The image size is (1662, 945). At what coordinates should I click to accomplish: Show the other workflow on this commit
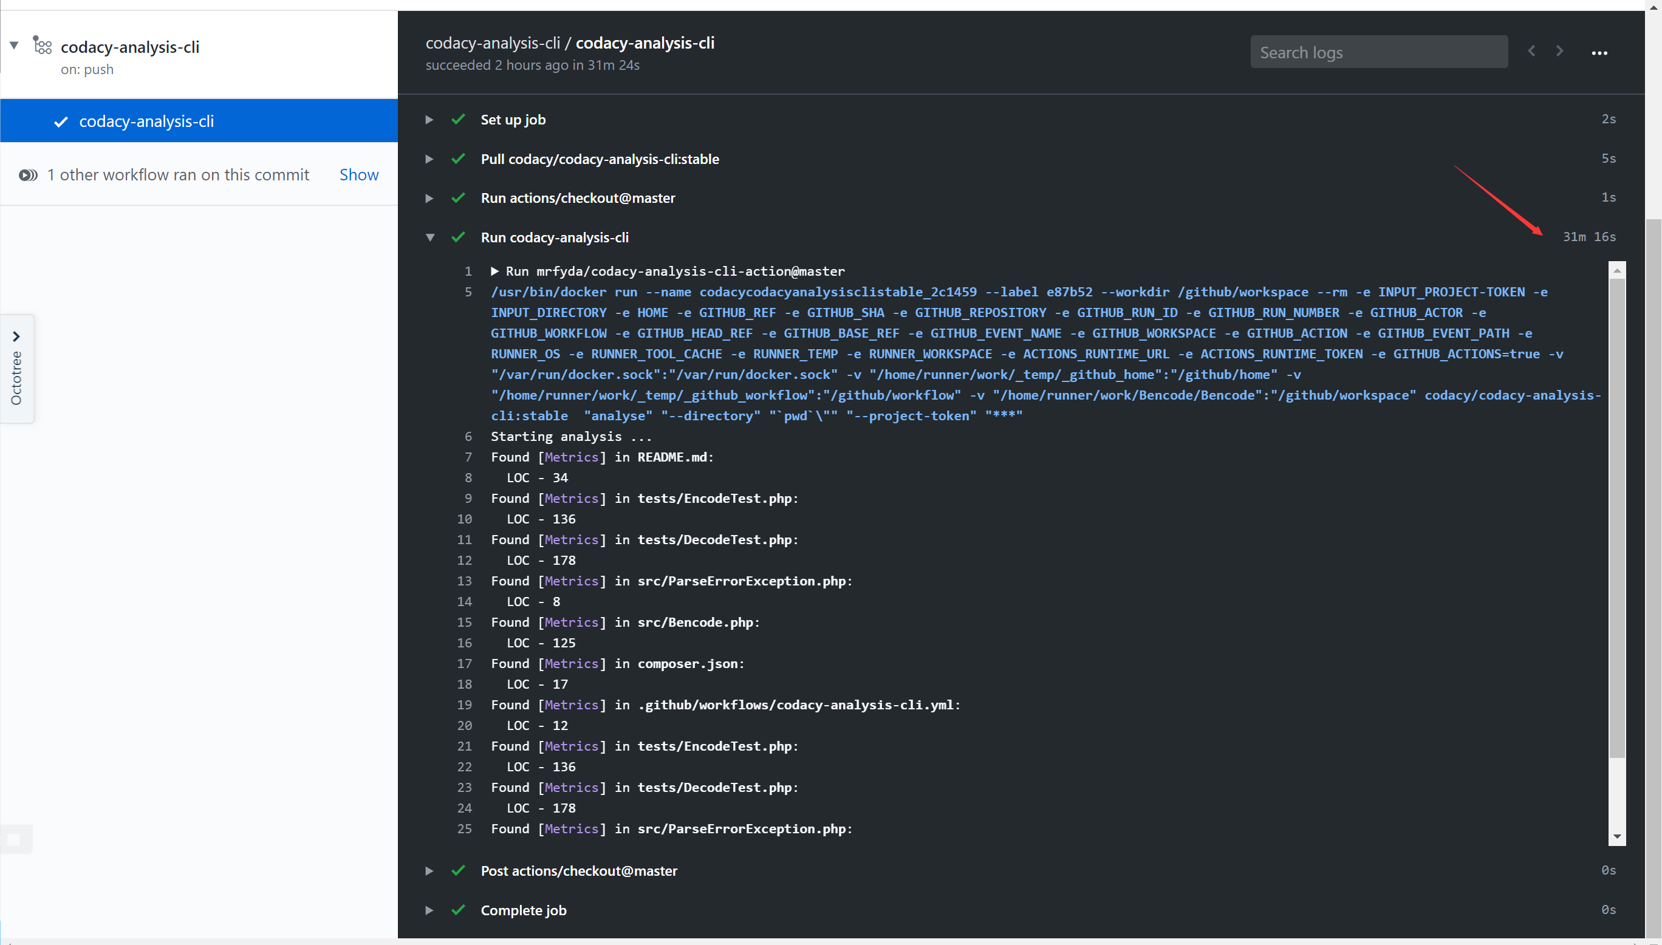point(359,174)
